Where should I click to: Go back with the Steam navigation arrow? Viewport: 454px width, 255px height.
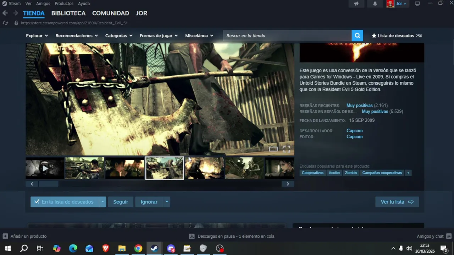click(x=5, y=13)
